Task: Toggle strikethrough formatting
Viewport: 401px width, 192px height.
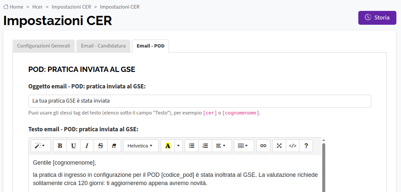Action: [101, 145]
